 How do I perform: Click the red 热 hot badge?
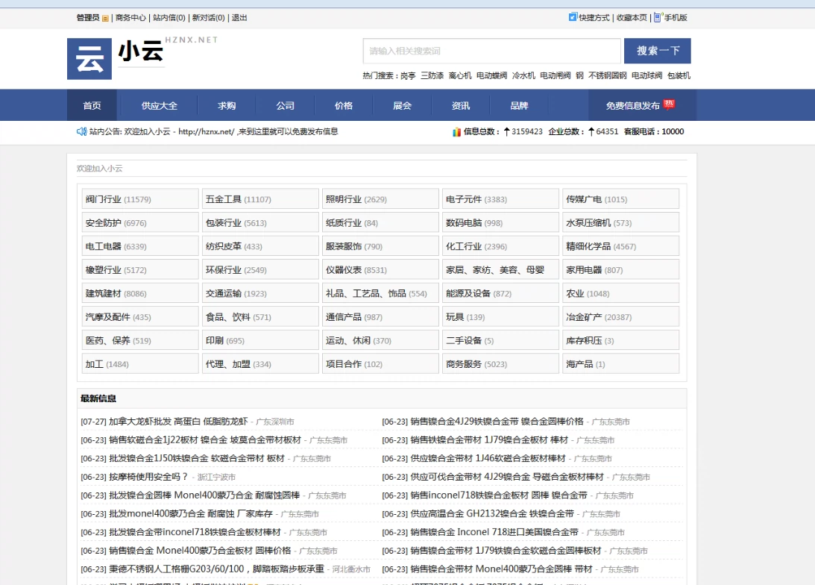click(669, 104)
